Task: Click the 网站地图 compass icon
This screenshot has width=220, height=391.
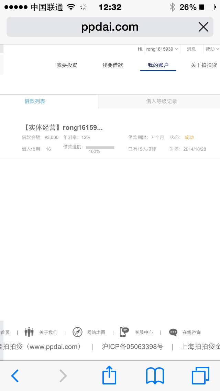Action: click(77, 332)
